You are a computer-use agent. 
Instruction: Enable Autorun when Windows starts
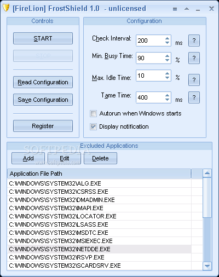(x=93, y=113)
